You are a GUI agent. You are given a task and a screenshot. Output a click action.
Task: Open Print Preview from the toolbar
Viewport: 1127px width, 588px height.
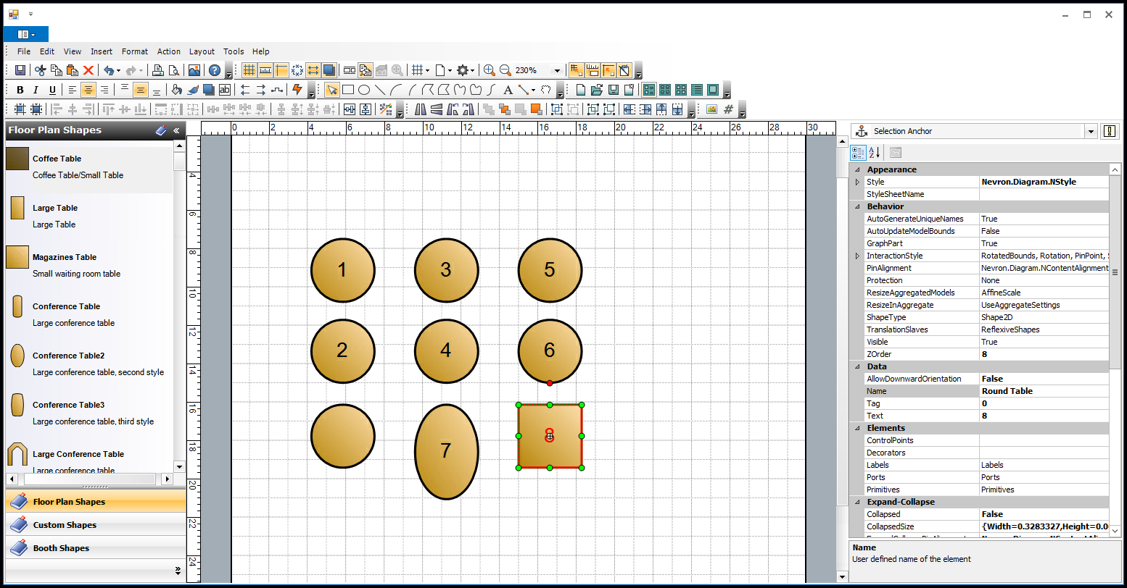[x=173, y=70]
